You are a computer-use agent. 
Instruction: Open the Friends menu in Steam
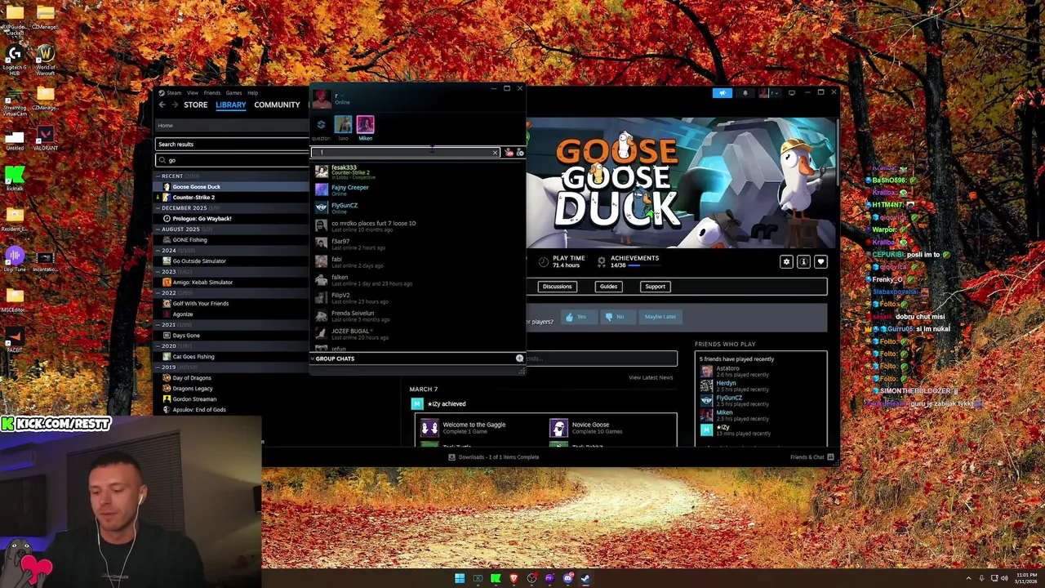tap(212, 93)
